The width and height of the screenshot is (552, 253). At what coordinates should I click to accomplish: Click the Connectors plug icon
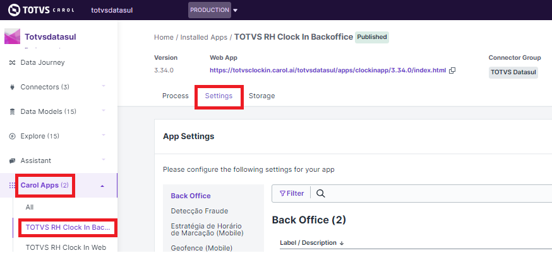[x=13, y=87]
